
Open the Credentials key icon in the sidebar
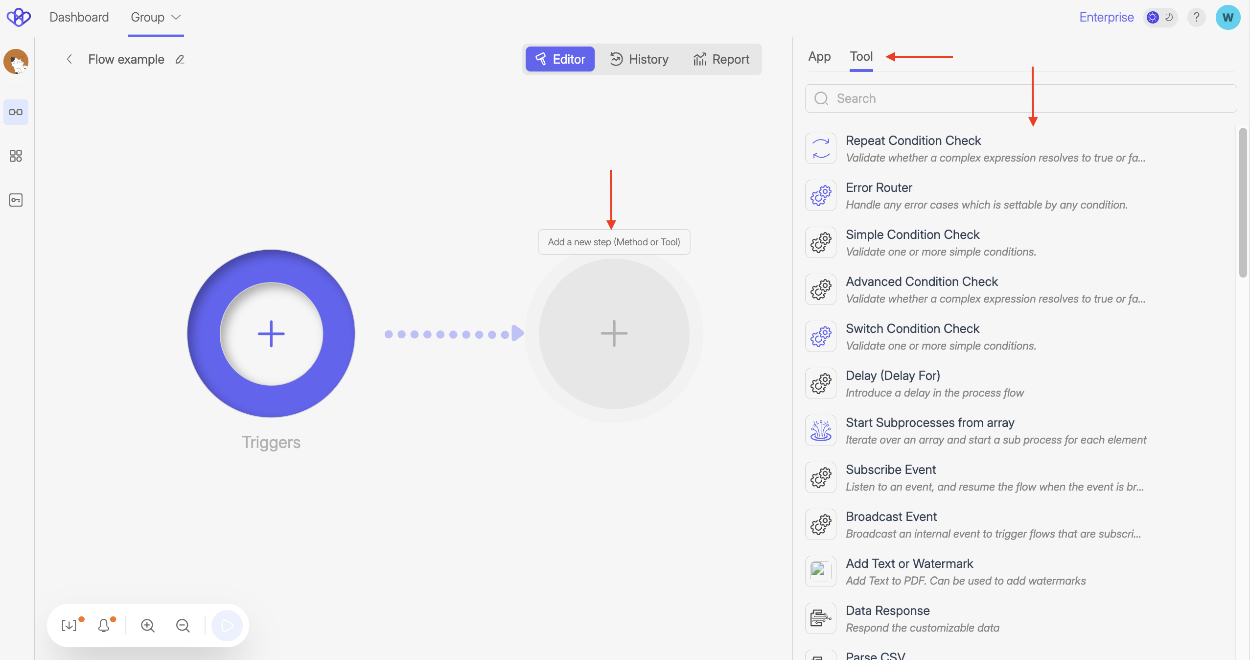[16, 200]
